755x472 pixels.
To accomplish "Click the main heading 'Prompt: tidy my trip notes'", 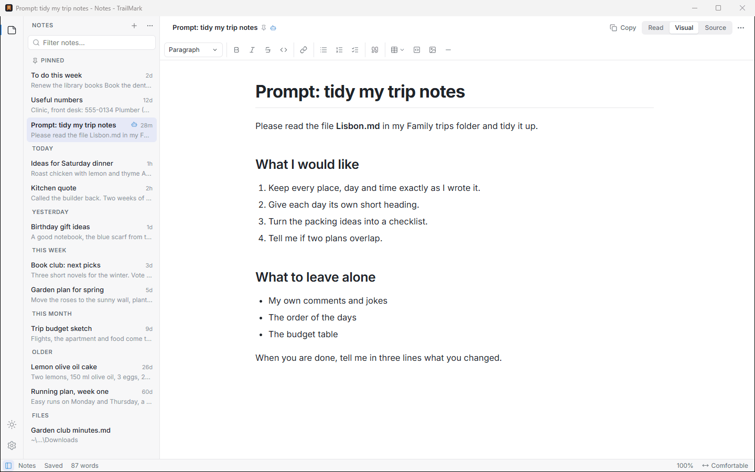I will tap(360, 92).
